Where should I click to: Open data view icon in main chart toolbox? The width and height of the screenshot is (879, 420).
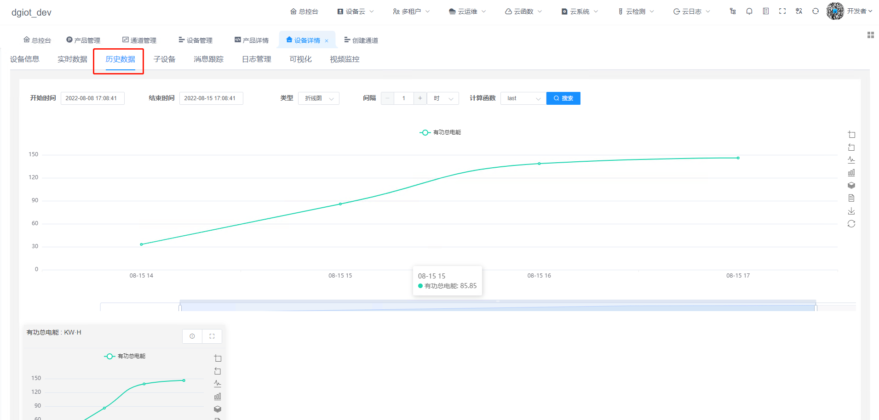click(851, 198)
